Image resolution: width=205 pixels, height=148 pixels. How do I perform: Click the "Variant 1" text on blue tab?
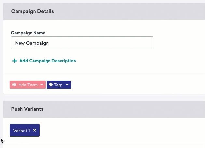click(21, 131)
